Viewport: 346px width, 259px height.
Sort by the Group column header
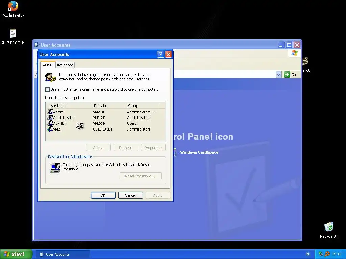(x=142, y=106)
